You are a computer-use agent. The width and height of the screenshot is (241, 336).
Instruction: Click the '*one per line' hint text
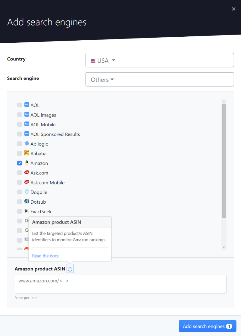pos(26,297)
